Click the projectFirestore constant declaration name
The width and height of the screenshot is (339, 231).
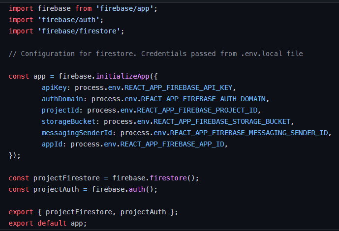(66, 178)
